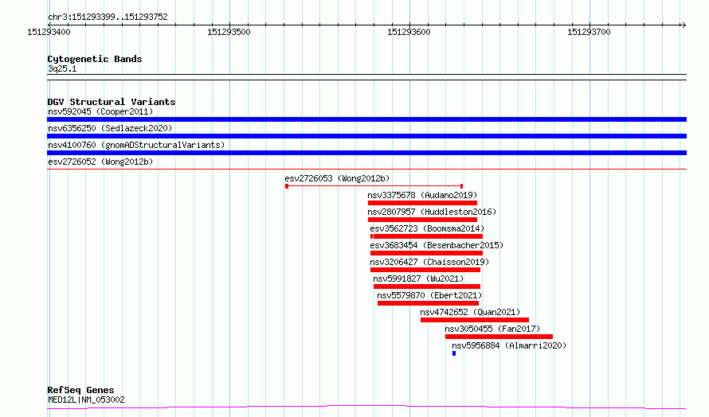This screenshot has height=417, width=709.
Task: Open nsv4100760 (gnomADStructuralVariants) label
Action: click(x=136, y=145)
